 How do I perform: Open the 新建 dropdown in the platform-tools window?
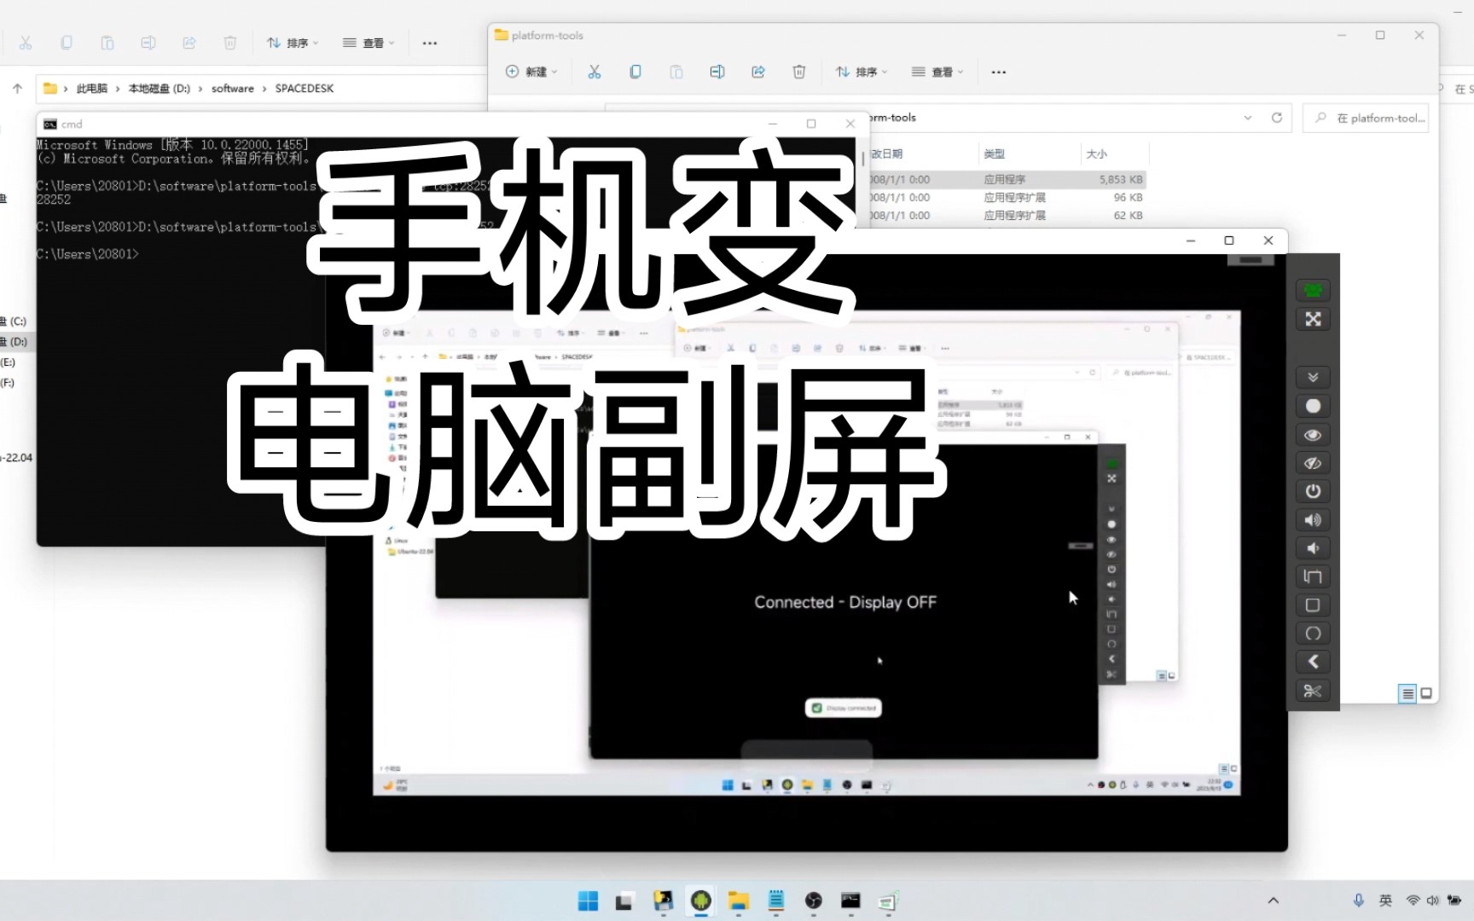coord(531,72)
